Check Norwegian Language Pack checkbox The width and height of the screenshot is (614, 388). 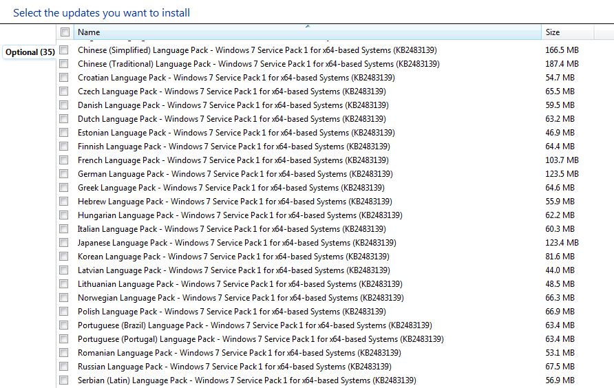[x=64, y=298]
